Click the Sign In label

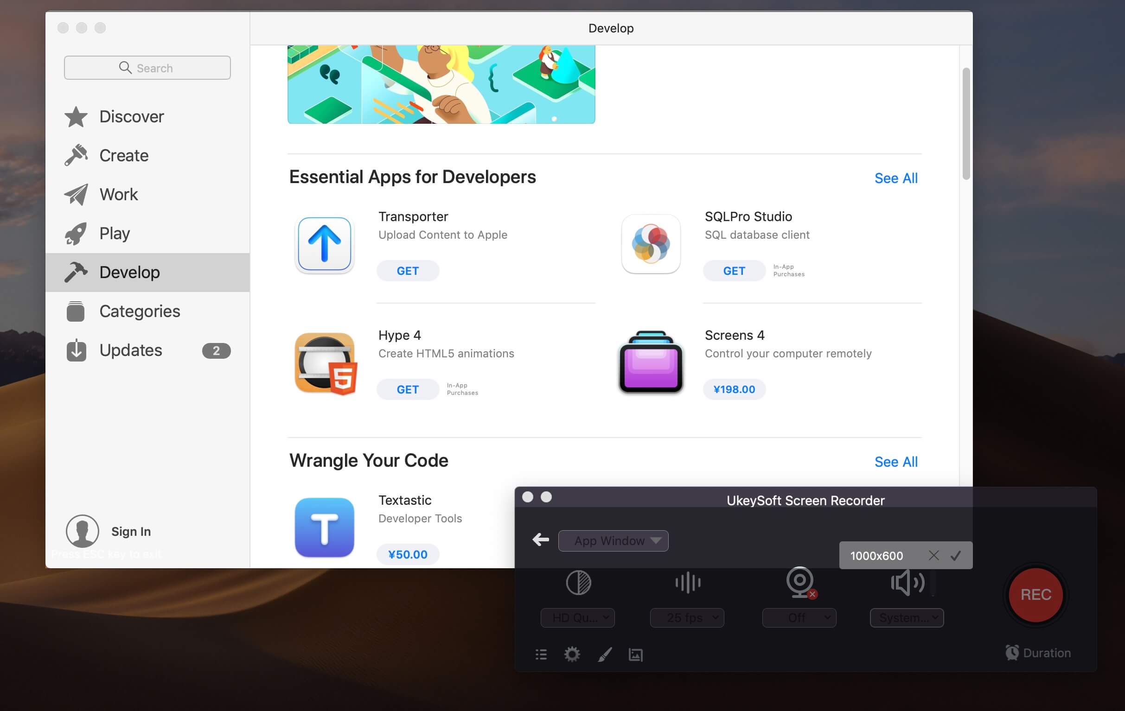click(131, 532)
